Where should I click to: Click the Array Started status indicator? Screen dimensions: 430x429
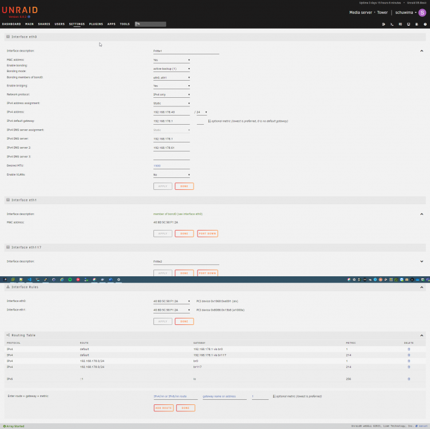tap(14, 426)
